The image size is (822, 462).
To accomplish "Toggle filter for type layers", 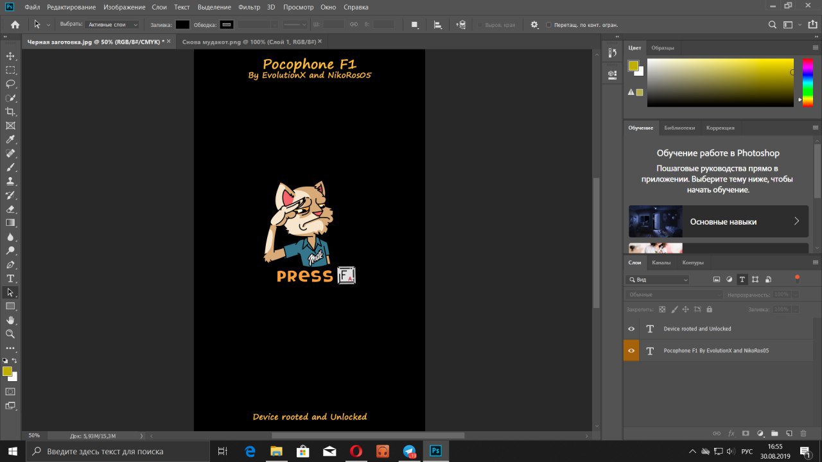I will (x=742, y=280).
